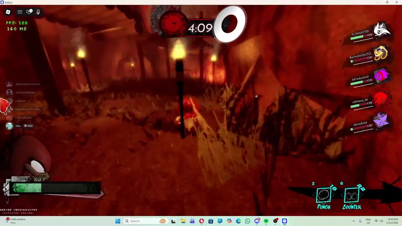
Task: Click the PUNCH label text
Action: coord(323,207)
